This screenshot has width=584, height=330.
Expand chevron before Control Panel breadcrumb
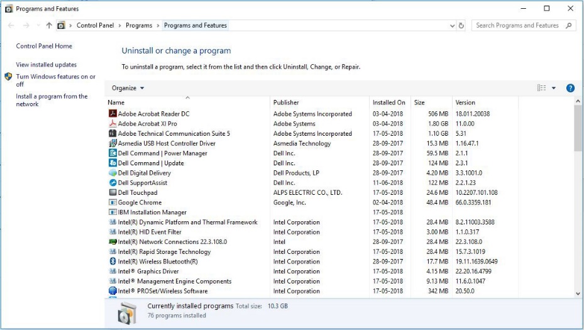click(x=70, y=25)
